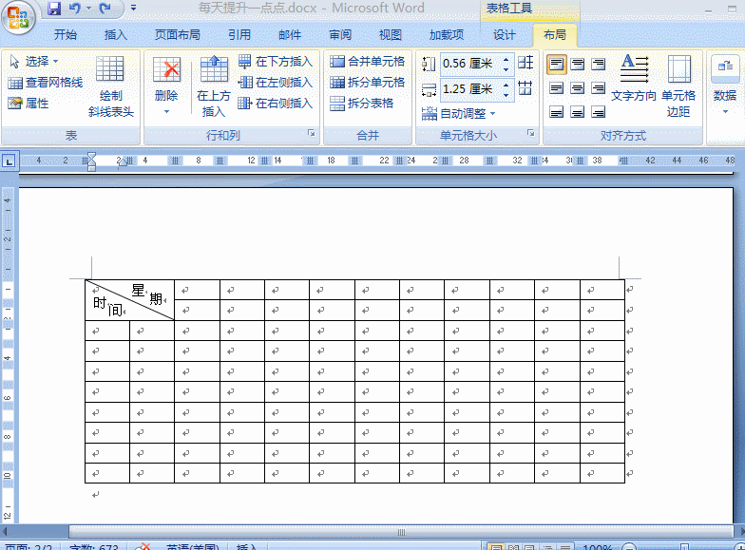Click 在左侧插入 to insert column left
745x550 pixels.
pyautogui.click(x=276, y=82)
